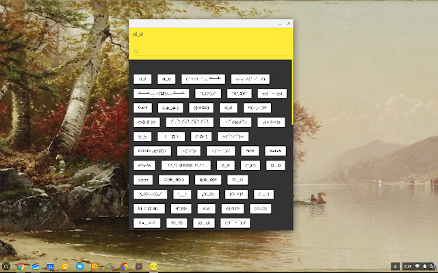
Task: Pick the ヽ(´ー`)ノ emoticon
Action: pos(220,151)
